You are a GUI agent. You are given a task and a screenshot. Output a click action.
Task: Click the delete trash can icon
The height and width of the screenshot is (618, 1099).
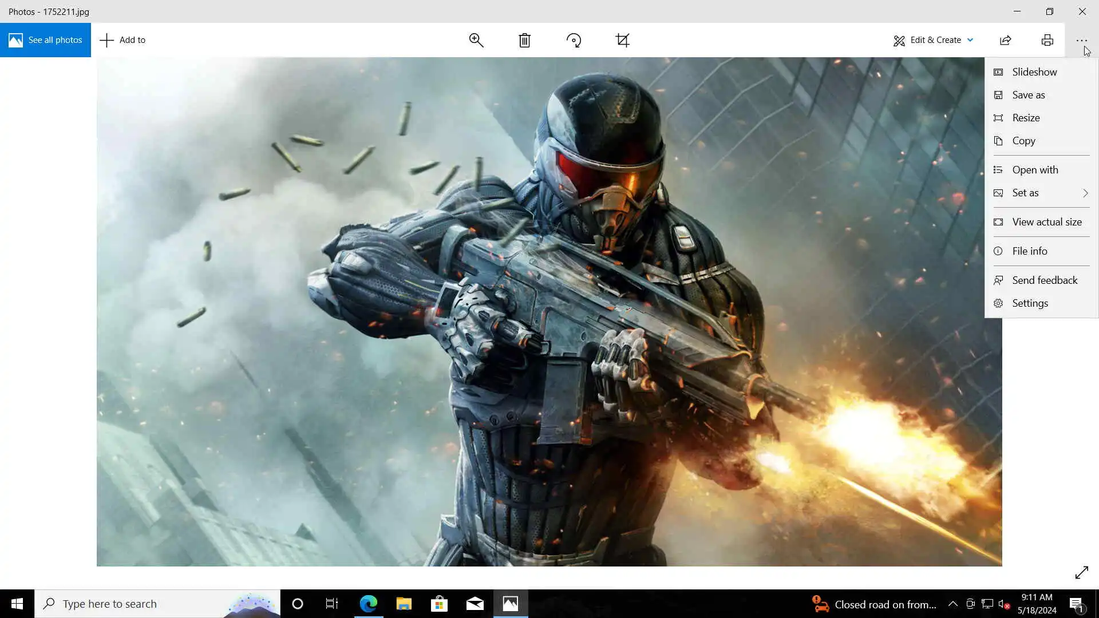(524, 40)
